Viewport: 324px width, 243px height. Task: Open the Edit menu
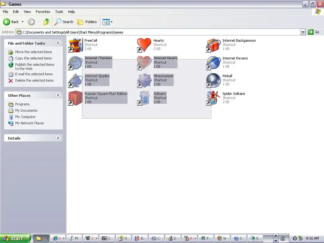[x=16, y=12]
